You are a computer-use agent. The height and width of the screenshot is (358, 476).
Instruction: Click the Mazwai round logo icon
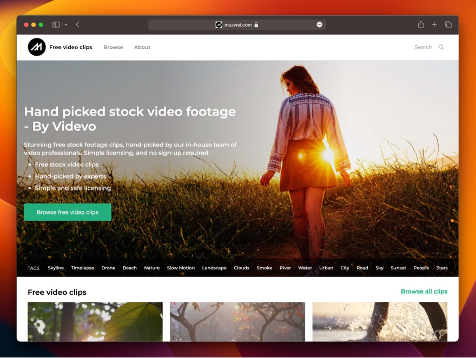click(37, 47)
